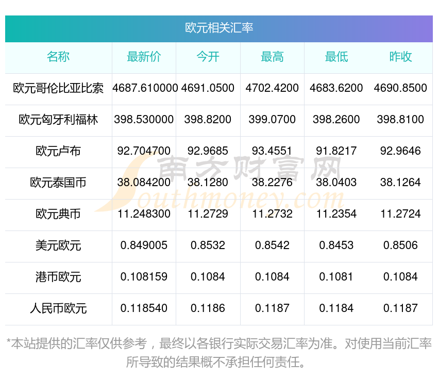The height and width of the screenshot is (378, 438).
Task: Click latest price 0.118540
Action: coord(144,308)
